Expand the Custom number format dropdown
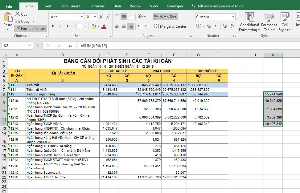This screenshot has width=300, height=193. pos(233,17)
